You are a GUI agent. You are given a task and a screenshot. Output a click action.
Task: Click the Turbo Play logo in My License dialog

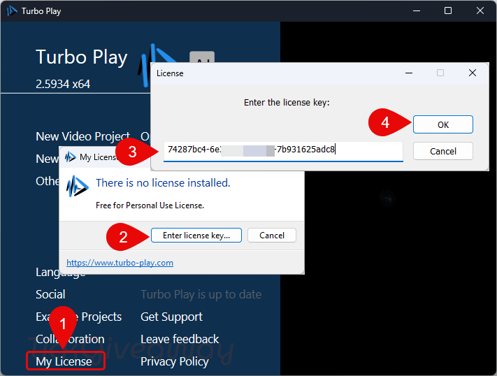point(77,186)
